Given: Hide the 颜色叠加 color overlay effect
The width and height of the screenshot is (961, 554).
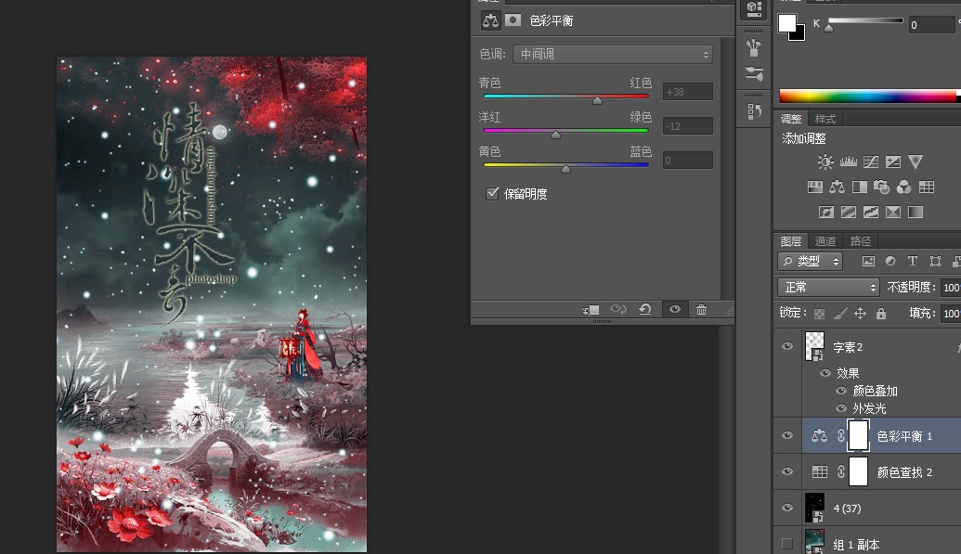Looking at the screenshot, I should (x=841, y=391).
